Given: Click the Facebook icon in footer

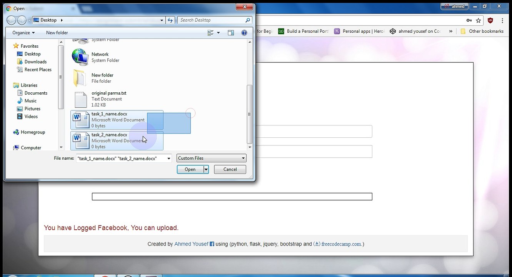Looking at the screenshot, I should (x=212, y=244).
